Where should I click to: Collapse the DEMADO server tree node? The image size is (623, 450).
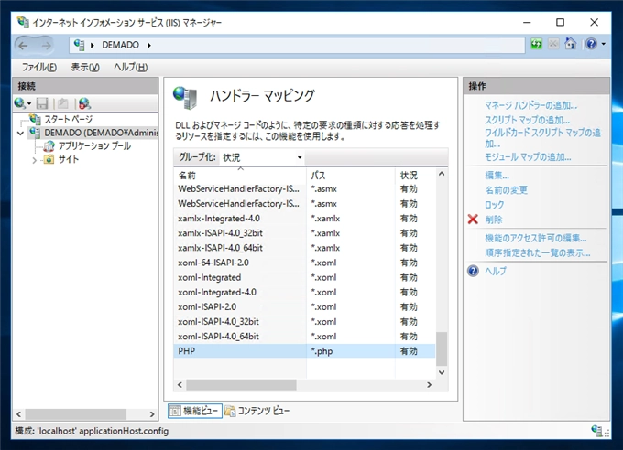[x=21, y=134]
